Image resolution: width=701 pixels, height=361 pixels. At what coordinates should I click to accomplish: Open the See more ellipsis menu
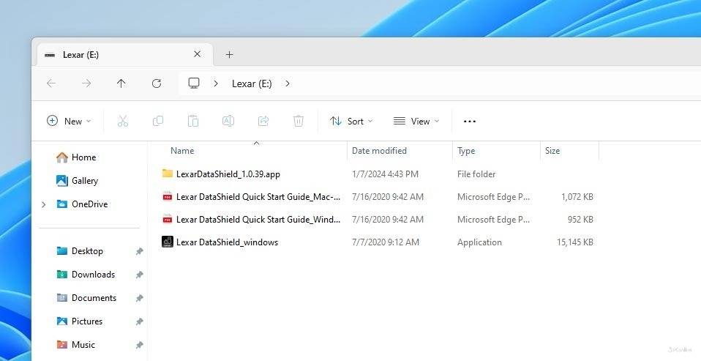[470, 121]
